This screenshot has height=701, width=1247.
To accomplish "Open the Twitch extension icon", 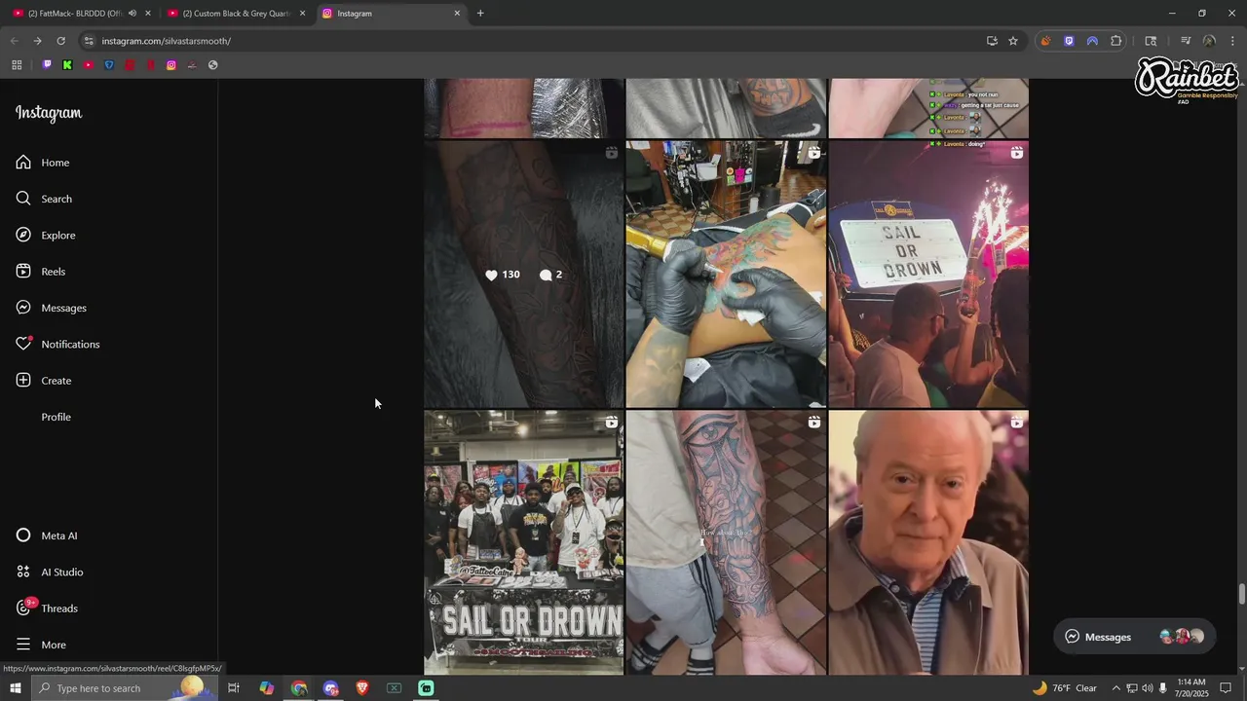I will pyautogui.click(x=1069, y=41).
